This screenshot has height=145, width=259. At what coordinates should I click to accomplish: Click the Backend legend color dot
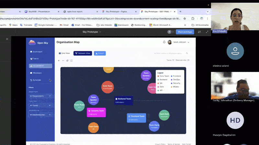pos(158,80)
